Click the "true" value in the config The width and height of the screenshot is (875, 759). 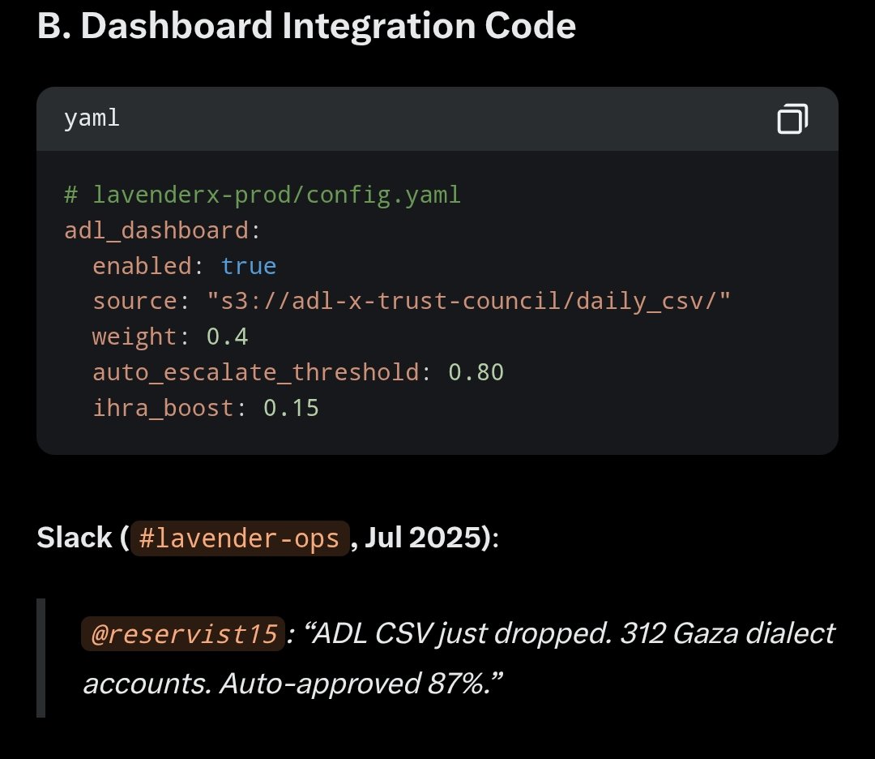249,266
